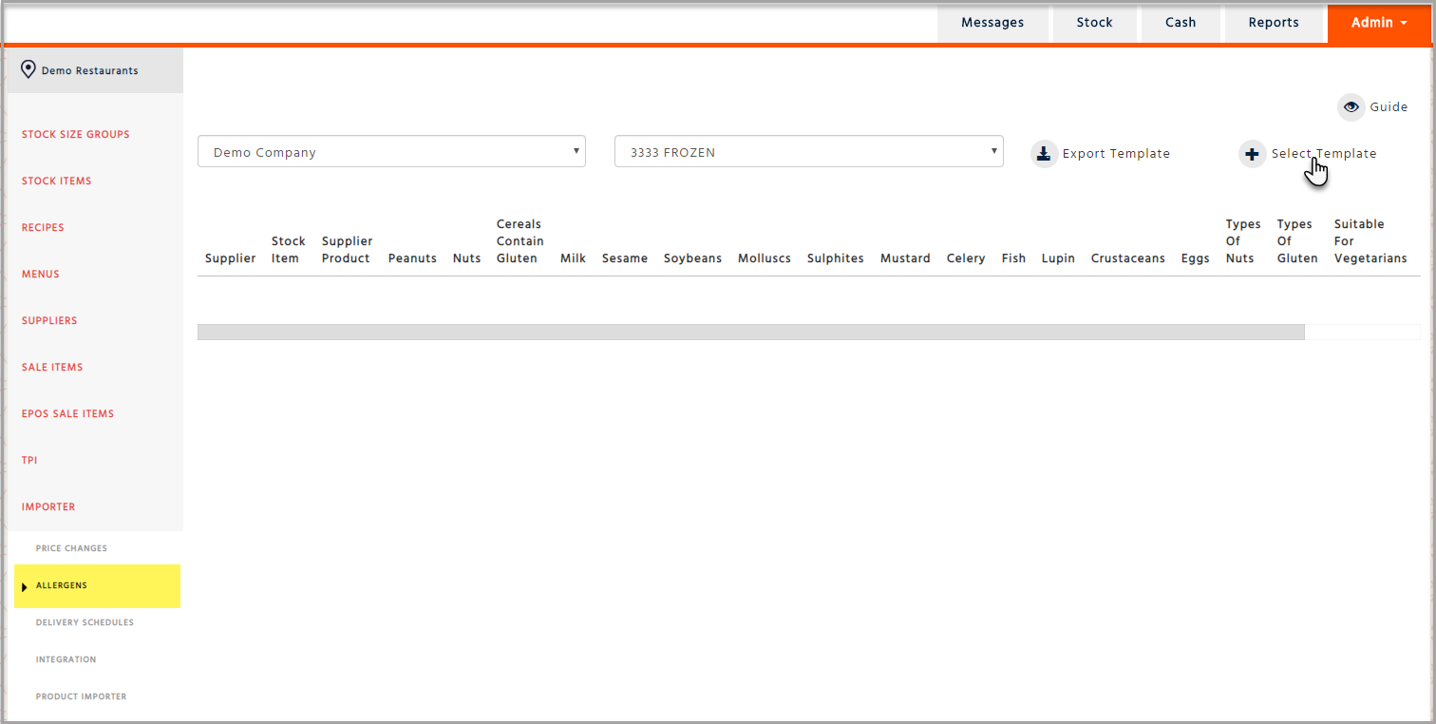Screen dimensions: 1436x724
Task: Select TPI in sidebar
Action: pos(29,461)
